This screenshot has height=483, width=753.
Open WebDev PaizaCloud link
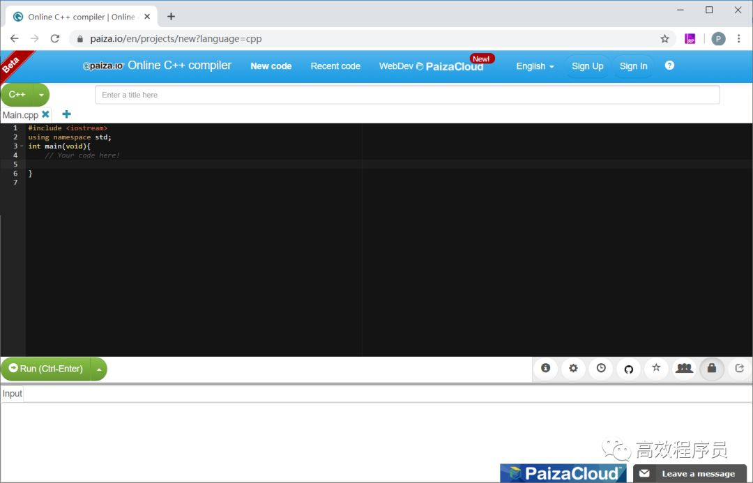(432, 66)
